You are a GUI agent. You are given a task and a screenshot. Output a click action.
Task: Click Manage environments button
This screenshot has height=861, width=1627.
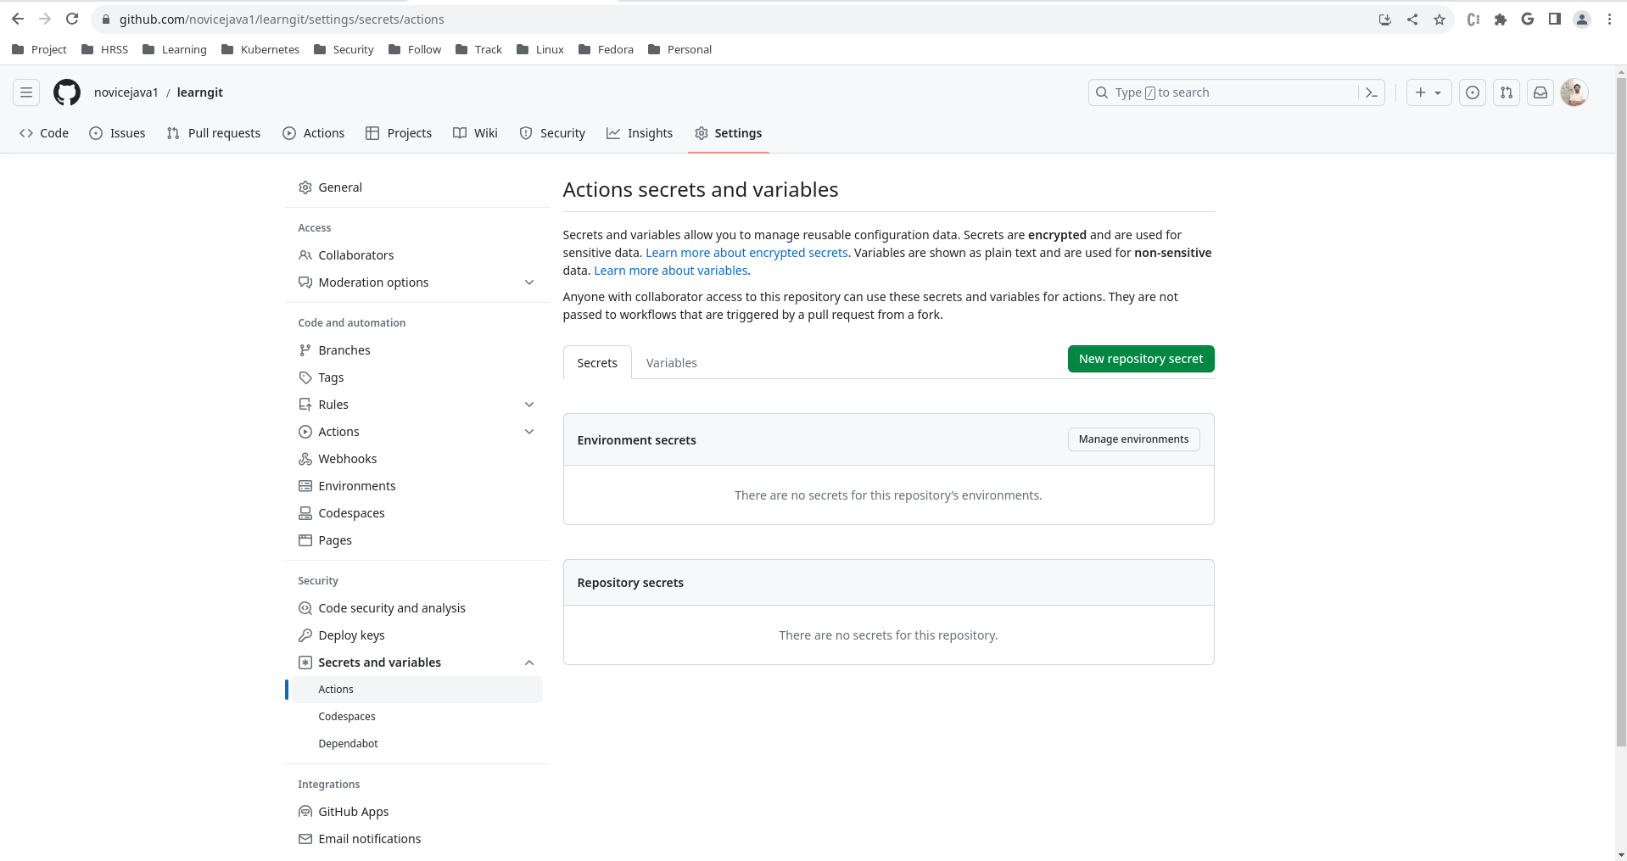point(1132,439)
